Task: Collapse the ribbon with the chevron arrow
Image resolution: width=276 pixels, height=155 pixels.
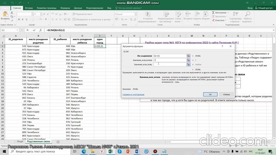Action: point(273,25)
